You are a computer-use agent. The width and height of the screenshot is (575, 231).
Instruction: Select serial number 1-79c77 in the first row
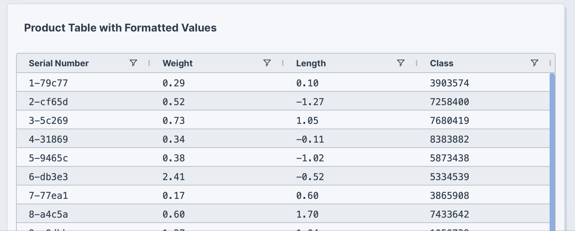(x=49, y=83)
